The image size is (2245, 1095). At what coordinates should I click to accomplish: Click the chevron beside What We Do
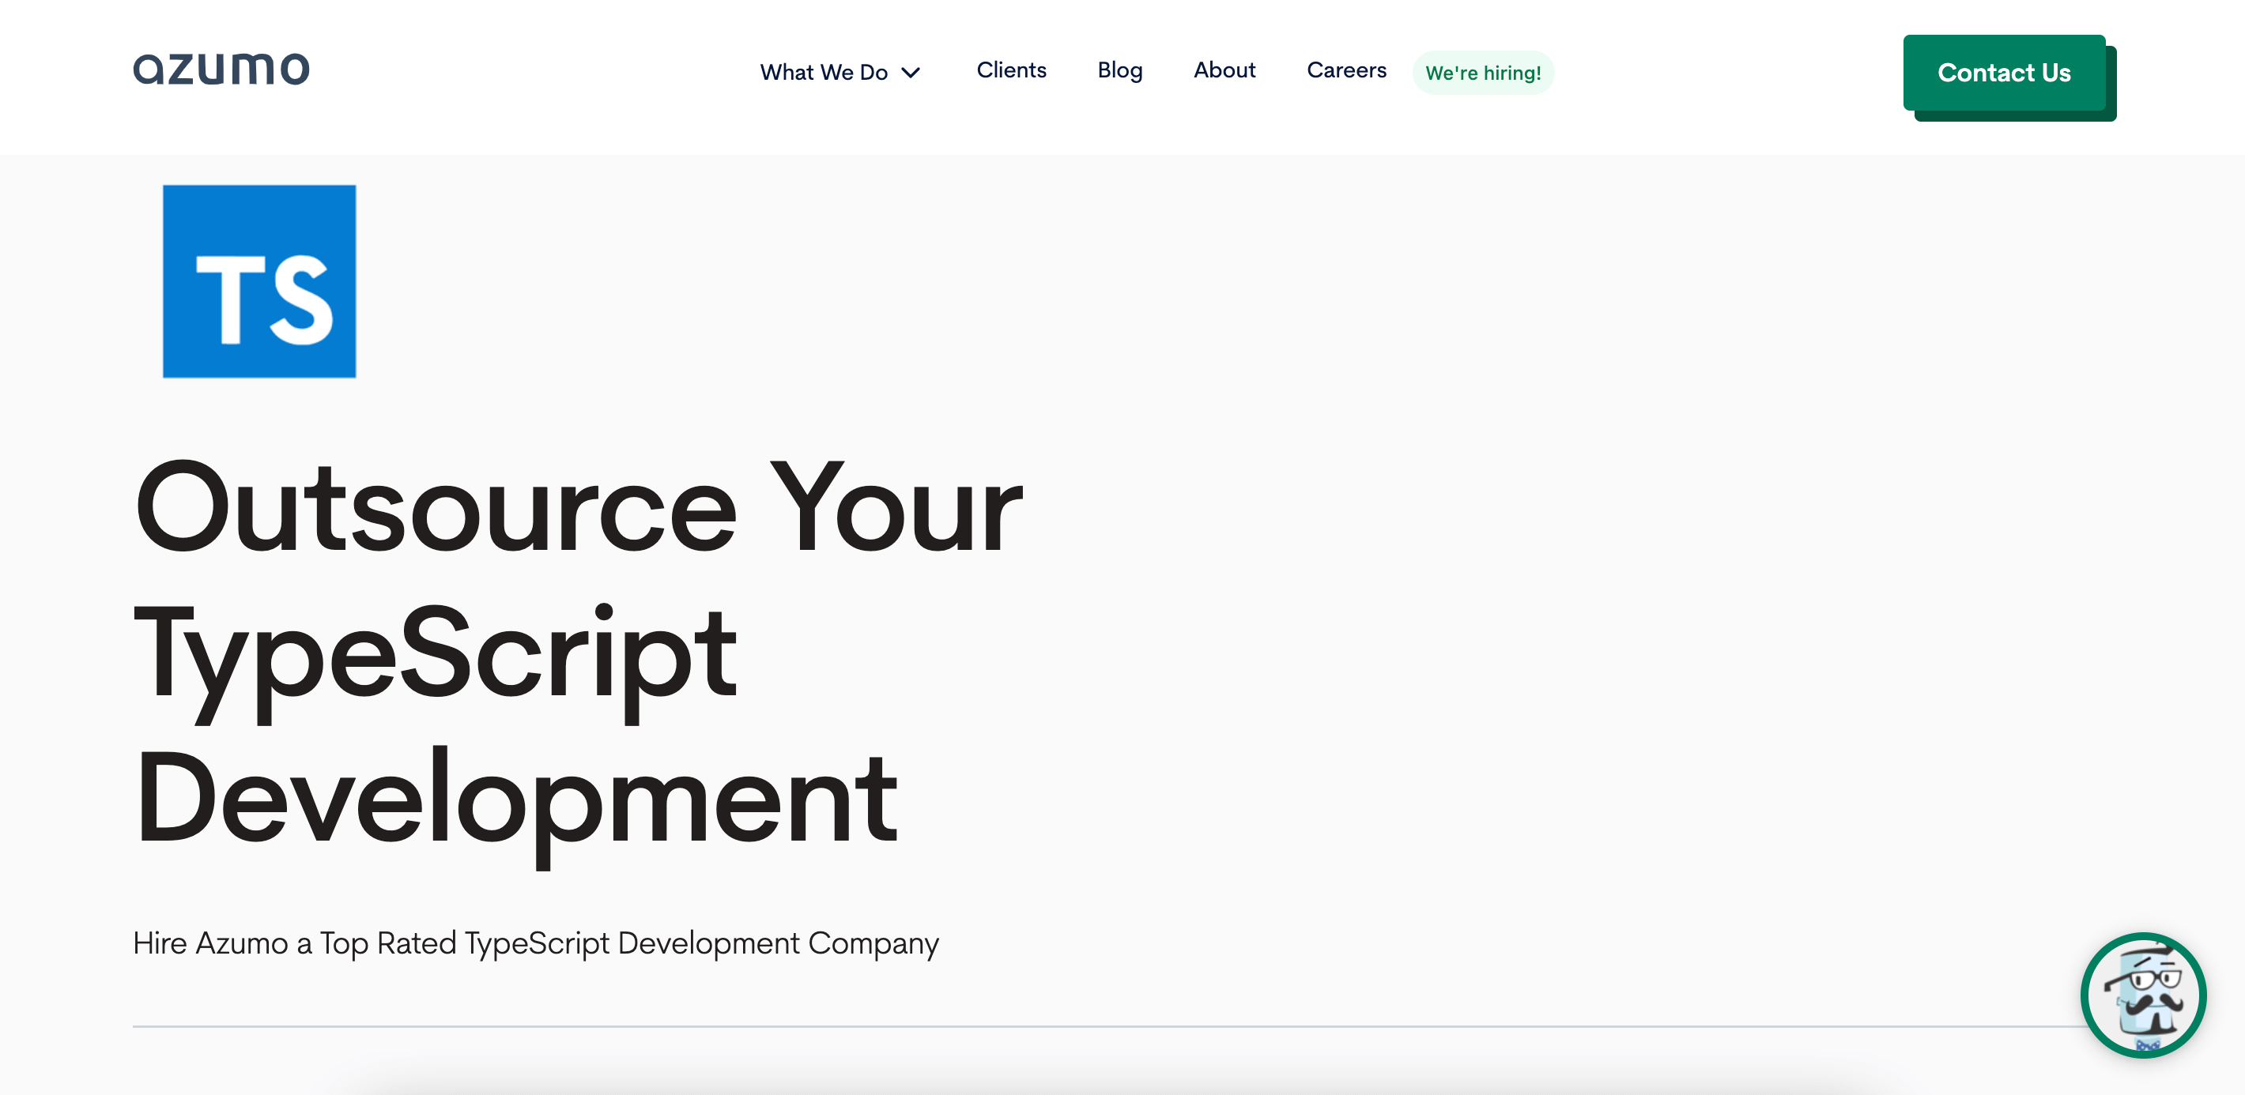point(911,73)
